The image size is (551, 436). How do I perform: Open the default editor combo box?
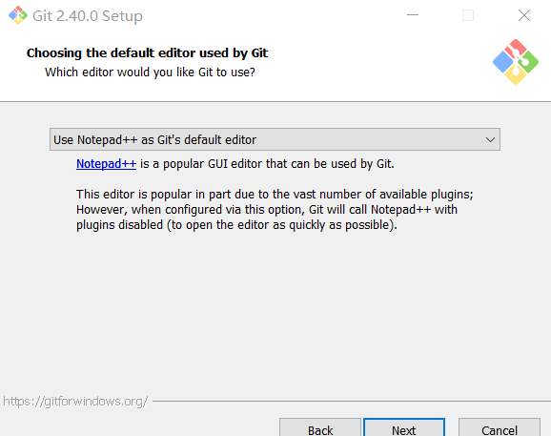275,139
